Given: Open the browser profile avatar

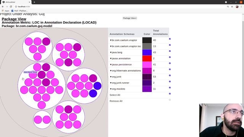Looking at the screenshot, I should tap(237, 6).
